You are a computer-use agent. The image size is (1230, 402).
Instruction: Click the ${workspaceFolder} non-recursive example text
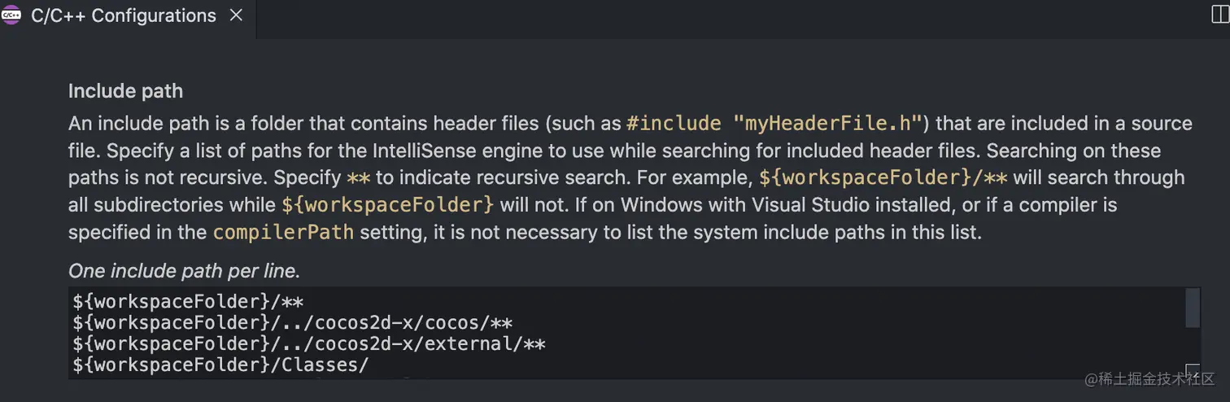(388, 205)
